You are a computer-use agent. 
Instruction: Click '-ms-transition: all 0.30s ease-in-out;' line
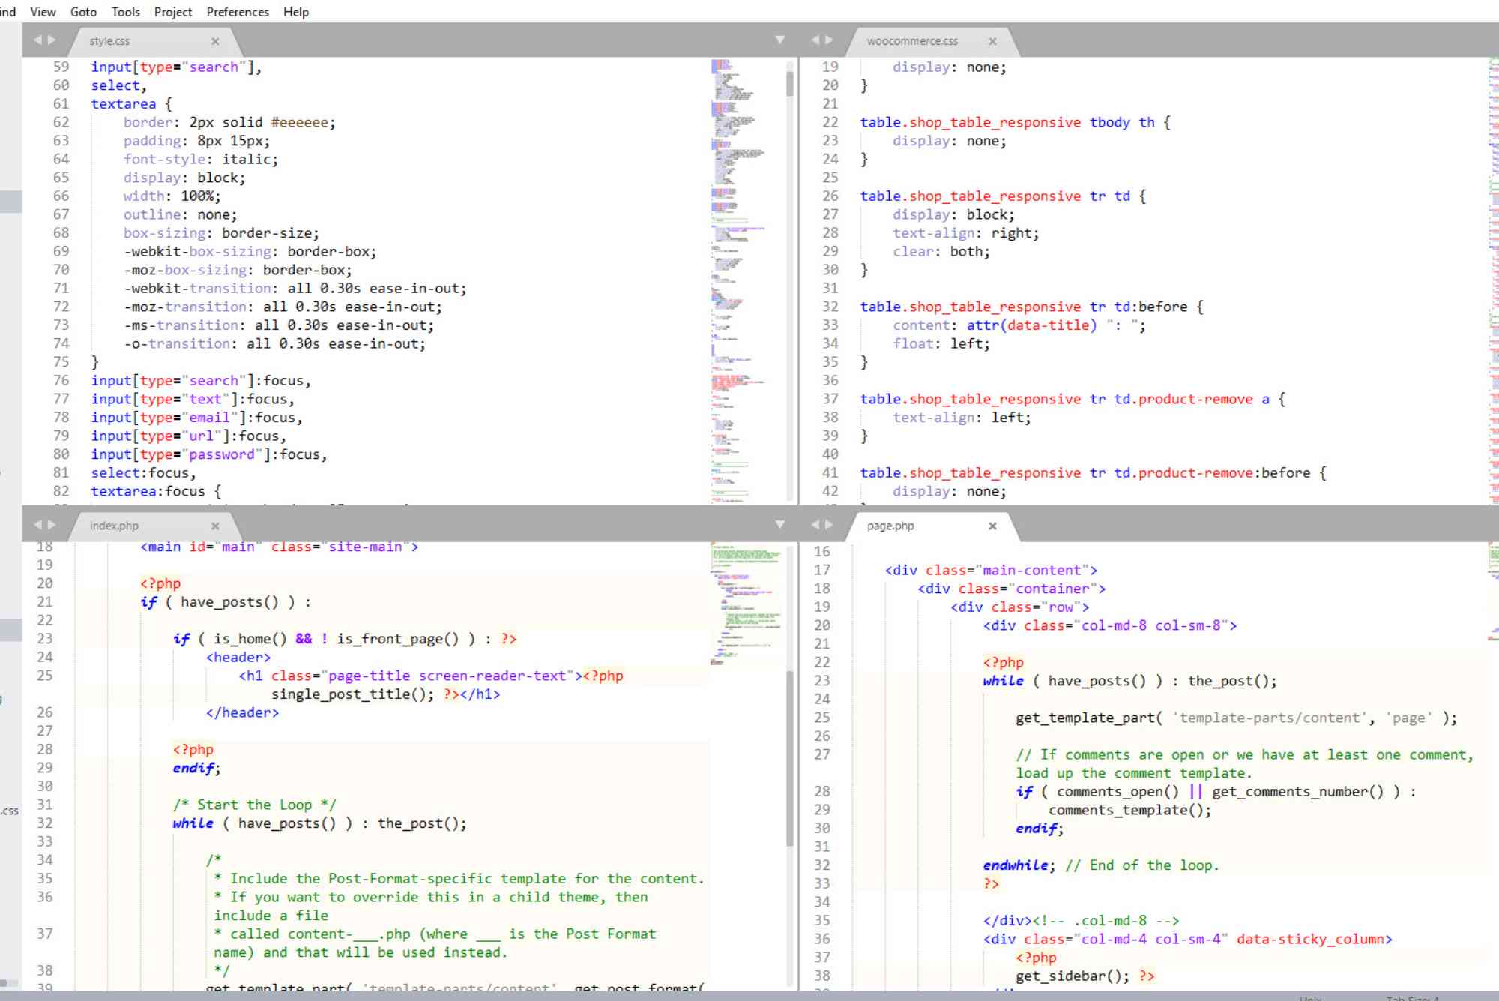tap(278, 325)
